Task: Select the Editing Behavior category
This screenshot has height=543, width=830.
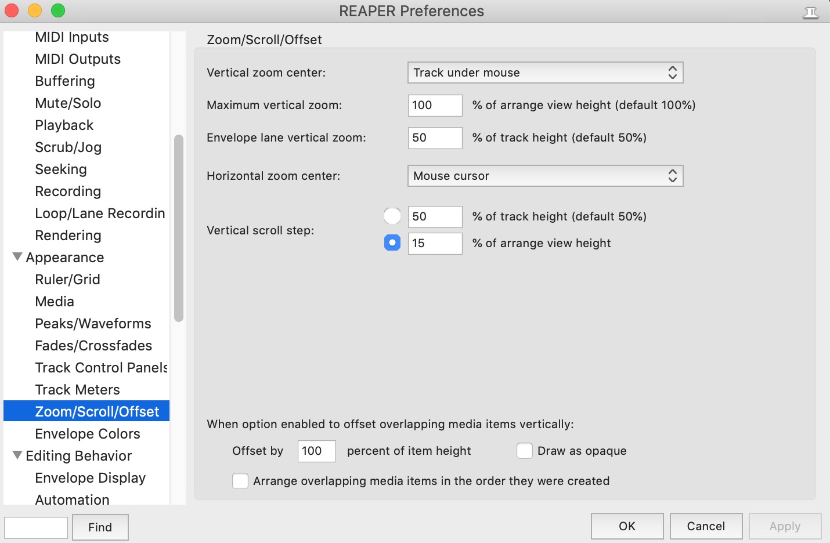Action: click(x=79, y=456)
